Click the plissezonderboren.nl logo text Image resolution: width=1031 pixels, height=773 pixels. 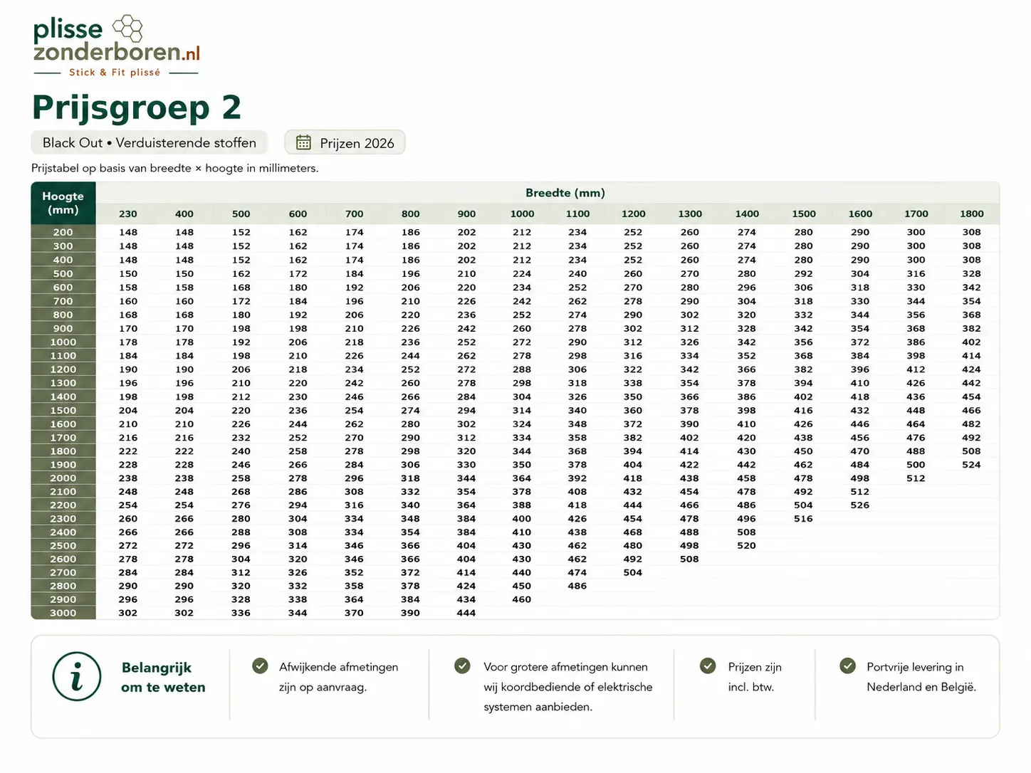coord(116,41)
